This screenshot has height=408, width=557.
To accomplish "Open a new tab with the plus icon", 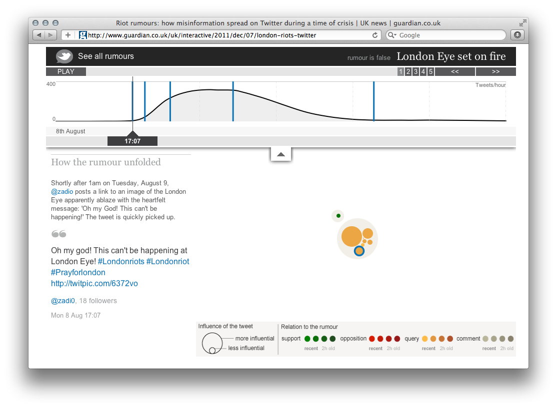I will click(x=67, y=35).
